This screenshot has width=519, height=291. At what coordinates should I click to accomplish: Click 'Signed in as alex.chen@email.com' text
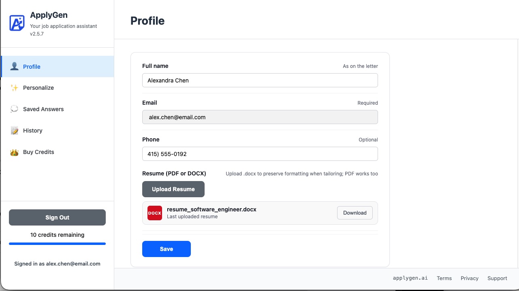tap(57, 264)
